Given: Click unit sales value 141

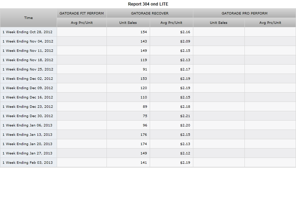Looking at the screenshot, I should [x=144, y=163].
